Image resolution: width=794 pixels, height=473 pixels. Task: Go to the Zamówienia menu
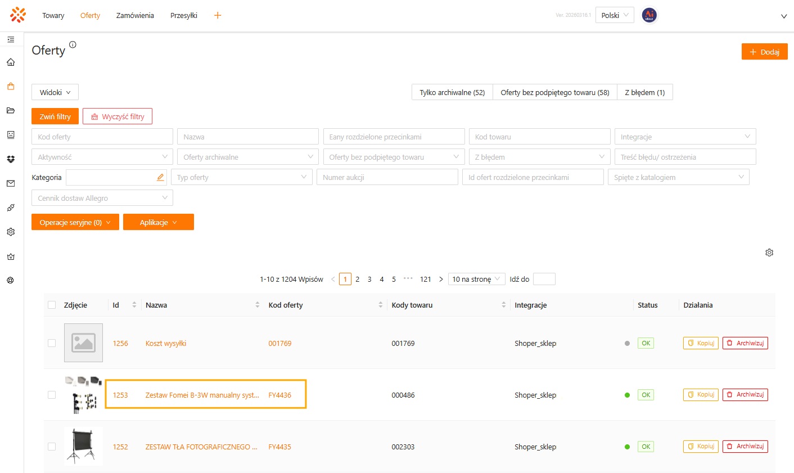pos(135,15)
